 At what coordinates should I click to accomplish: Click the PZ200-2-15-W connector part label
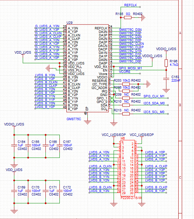131,198
